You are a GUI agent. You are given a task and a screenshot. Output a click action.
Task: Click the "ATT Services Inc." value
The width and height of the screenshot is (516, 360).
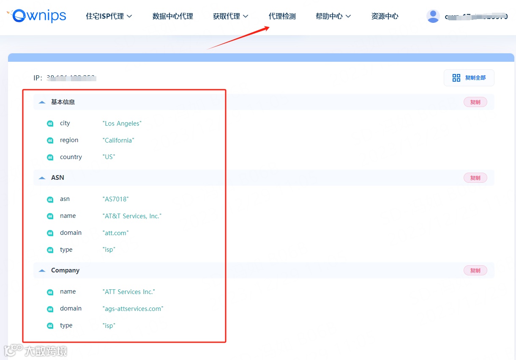coord(129,292)
